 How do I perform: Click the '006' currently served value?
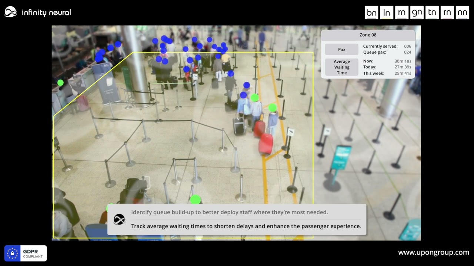pyautogui.click(x=407, y=46)
